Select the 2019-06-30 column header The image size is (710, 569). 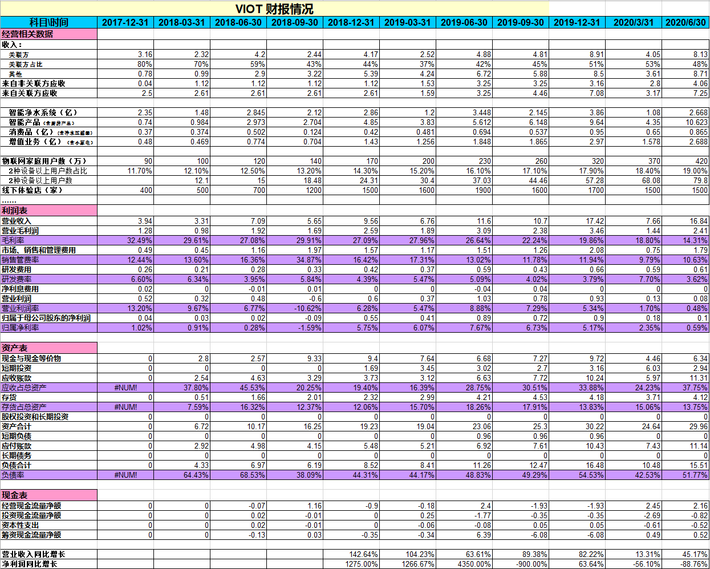(x=464, y=22)
